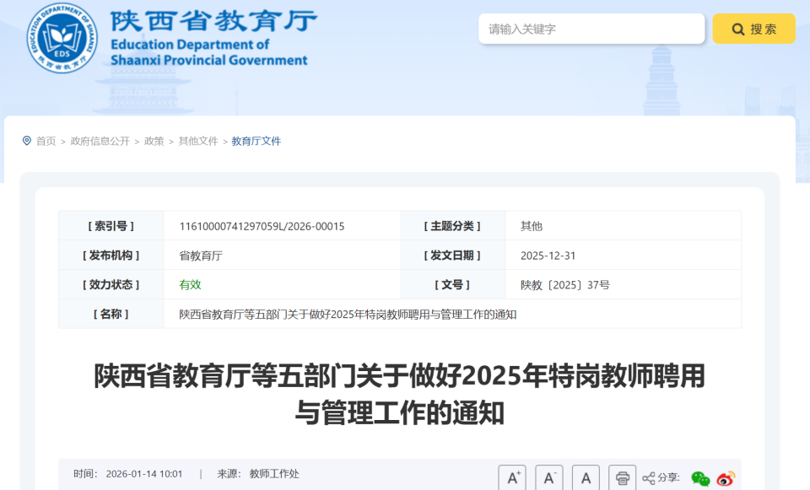Share the notice via the Weibo icon

(723, 479)
